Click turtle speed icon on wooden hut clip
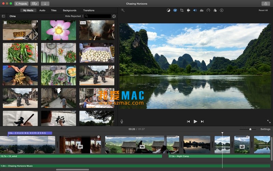The width and height of the screenshot is (273, 171). [142, 147]
